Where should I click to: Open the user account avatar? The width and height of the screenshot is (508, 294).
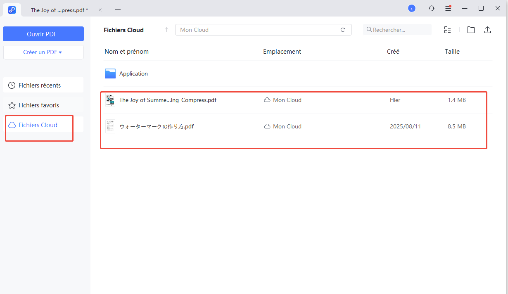pyautogui.click(x=411, y=8)
